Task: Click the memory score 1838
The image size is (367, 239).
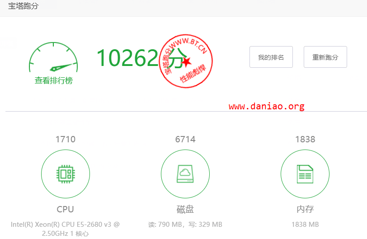Action: click(305, 139)
